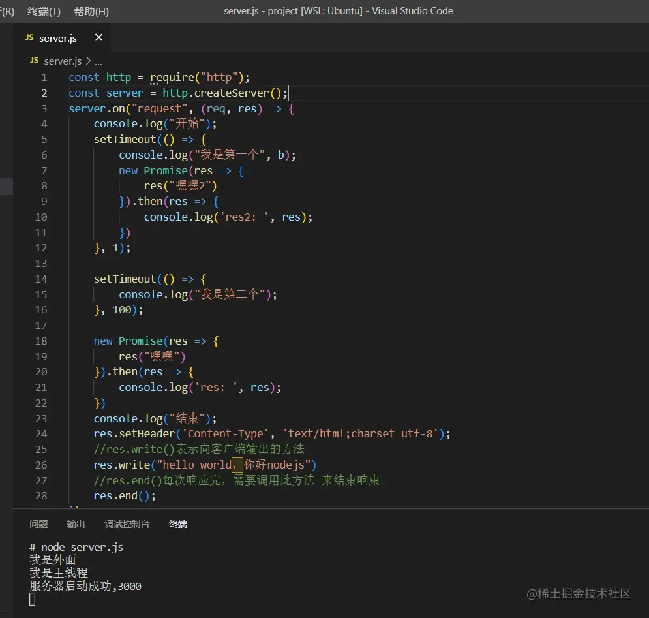Viewport: 649px width, 618px height.
Task: Click the }, 100); line
Action: click(x=118, y=310)
